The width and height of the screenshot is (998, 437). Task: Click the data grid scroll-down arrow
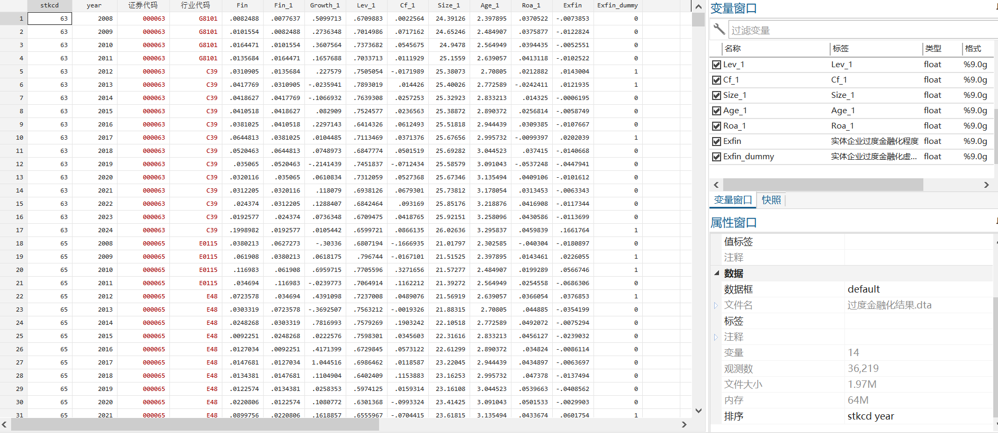(698, 411)
